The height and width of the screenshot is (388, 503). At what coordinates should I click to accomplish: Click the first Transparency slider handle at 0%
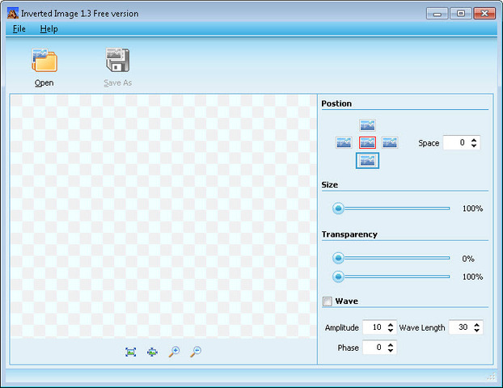coord(338,258)
